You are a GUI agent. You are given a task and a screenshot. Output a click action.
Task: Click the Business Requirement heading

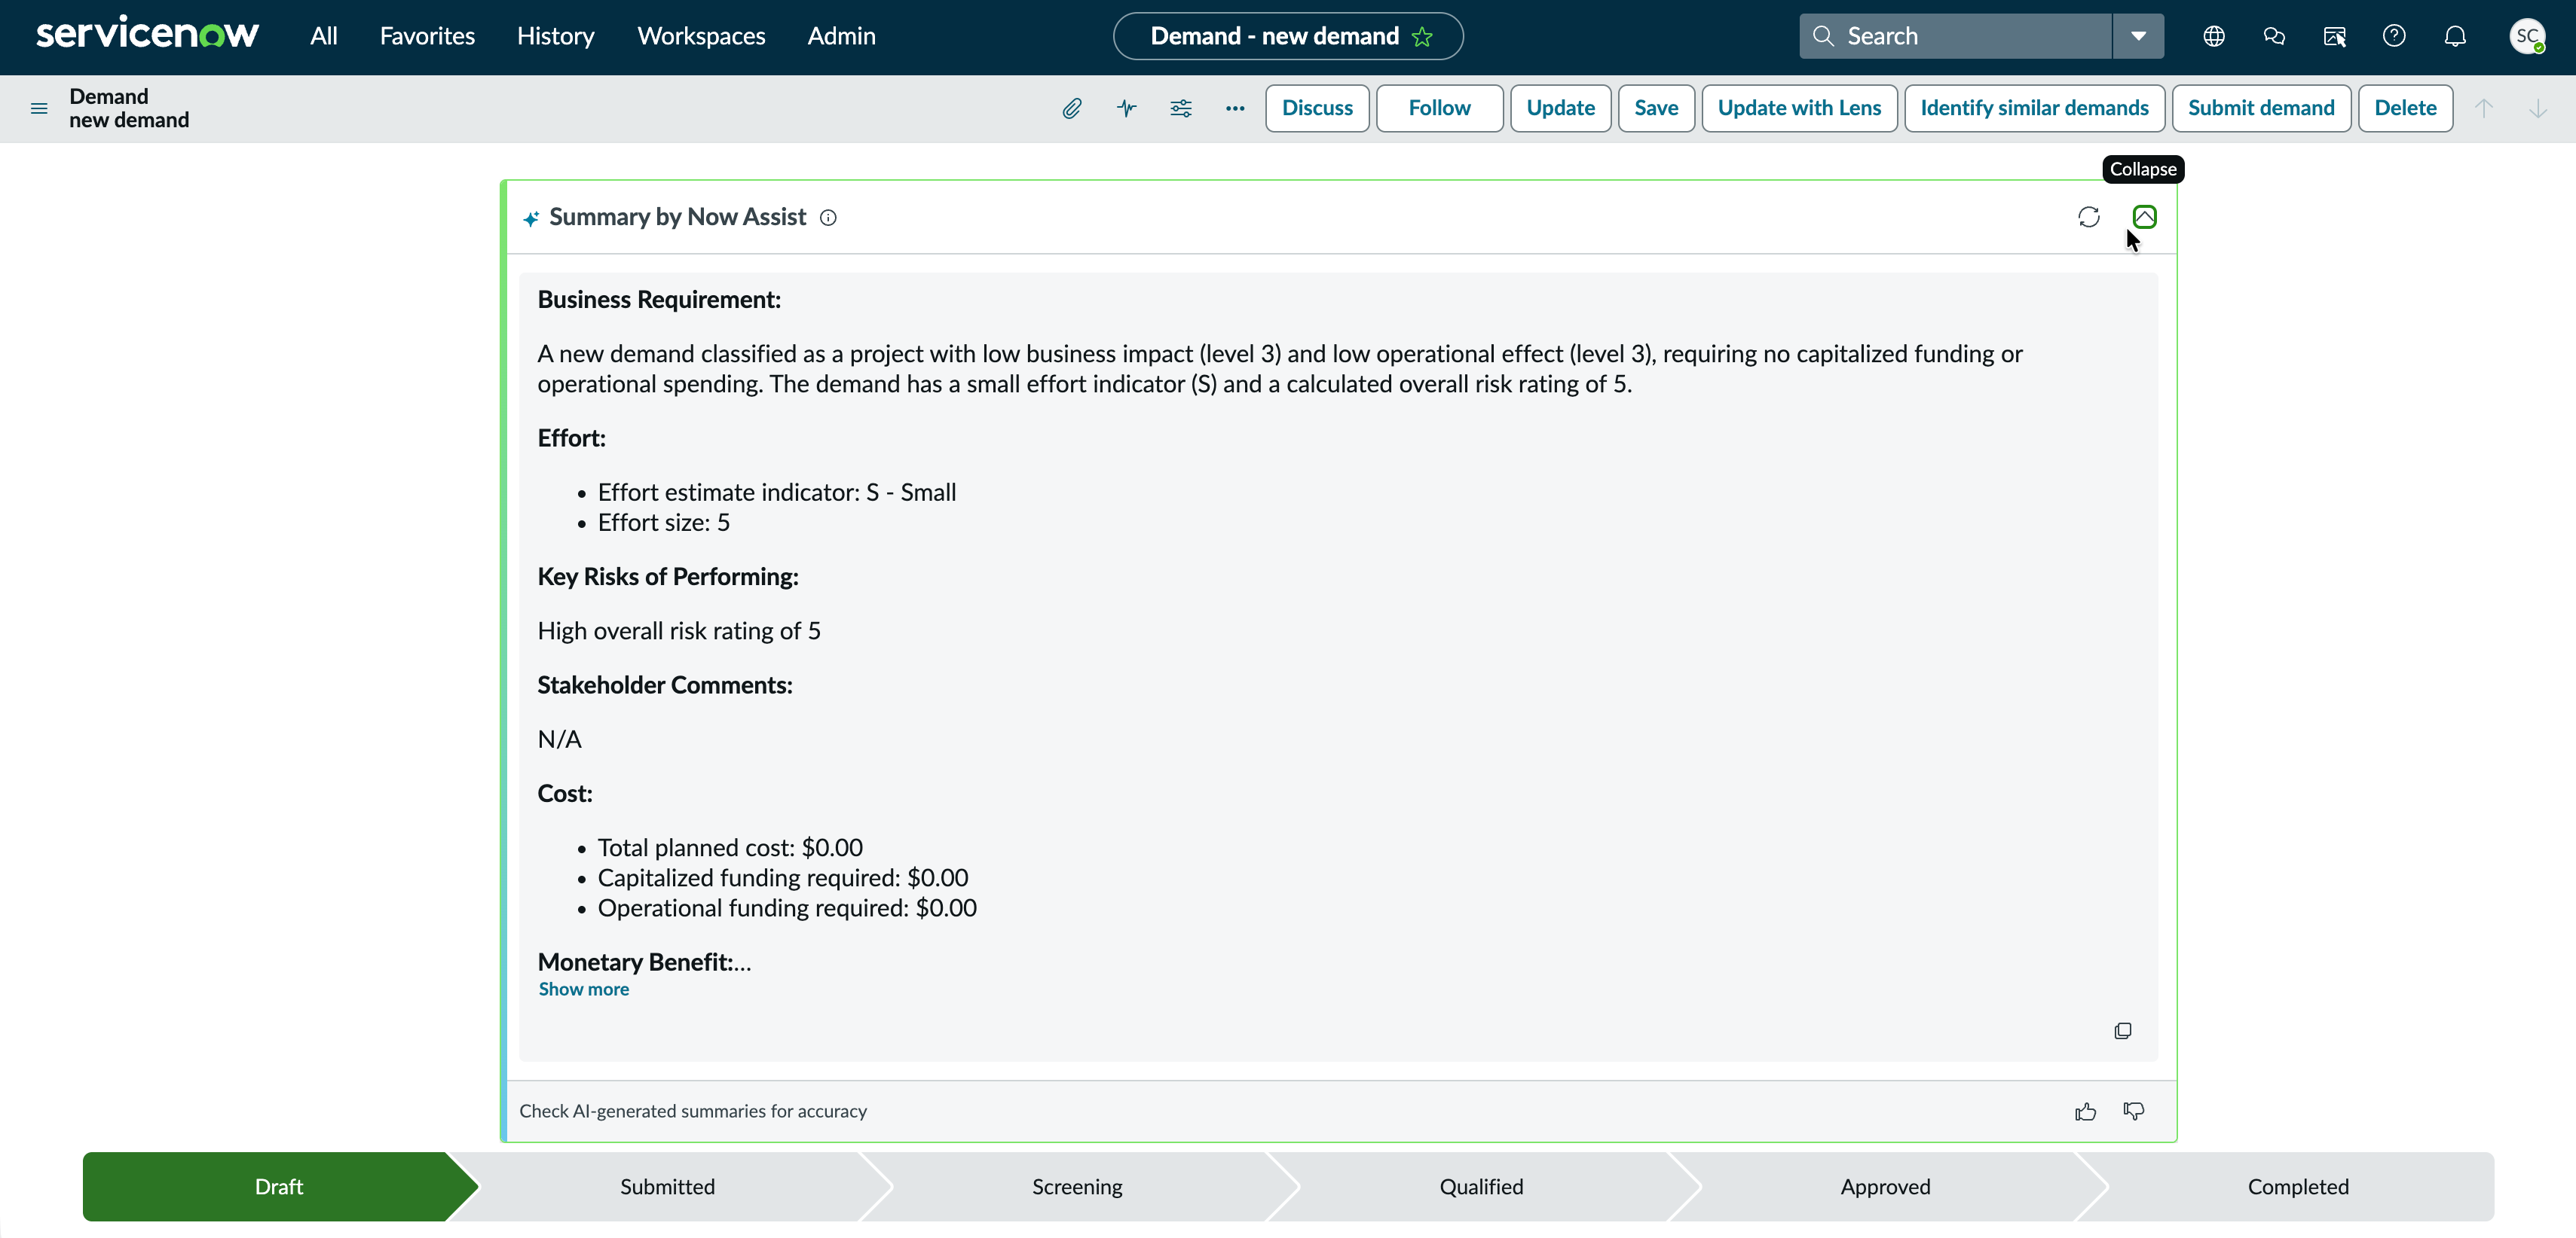click(659, 300)
